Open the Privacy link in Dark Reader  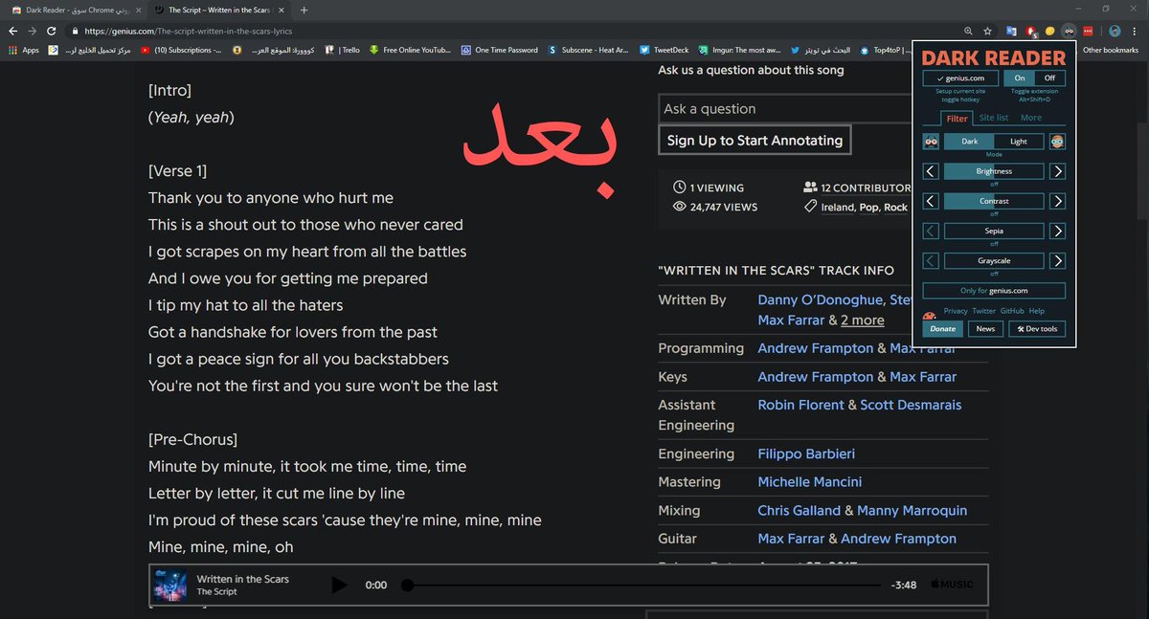(x=956, y=311)
